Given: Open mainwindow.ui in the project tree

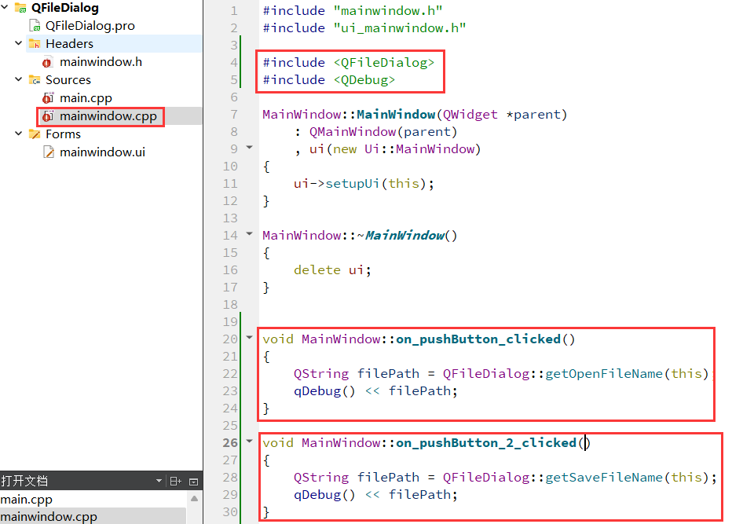Looking at the screenshot, I should [102, 152].
